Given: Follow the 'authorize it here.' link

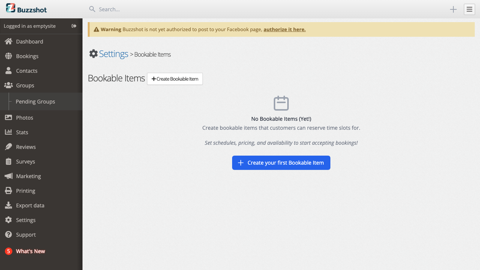Looking at the screenshot, I should 285,29.
